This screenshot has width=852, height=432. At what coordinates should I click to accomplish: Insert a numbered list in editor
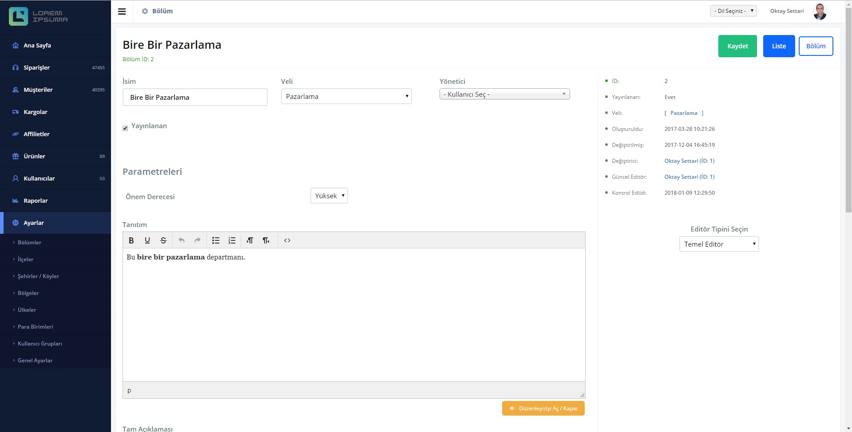coord(232,240)
